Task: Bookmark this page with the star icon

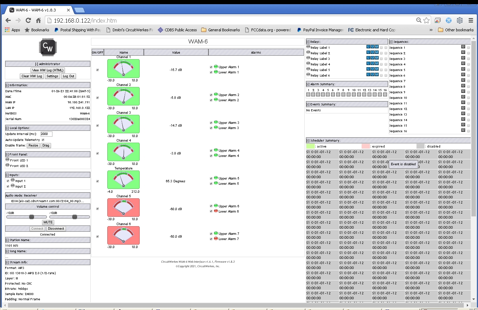Action: [427, 21]
